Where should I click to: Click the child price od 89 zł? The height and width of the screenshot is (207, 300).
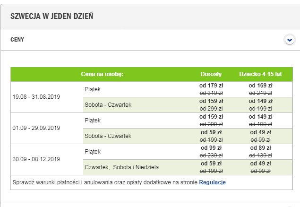pyautogui.click(x=260, y=148)
